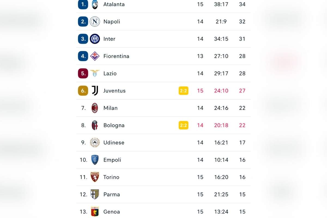Screen dimensions: 327x218
Task: Click Lazio's goal ratio 29:17
Action: click(x=221, y=73)
